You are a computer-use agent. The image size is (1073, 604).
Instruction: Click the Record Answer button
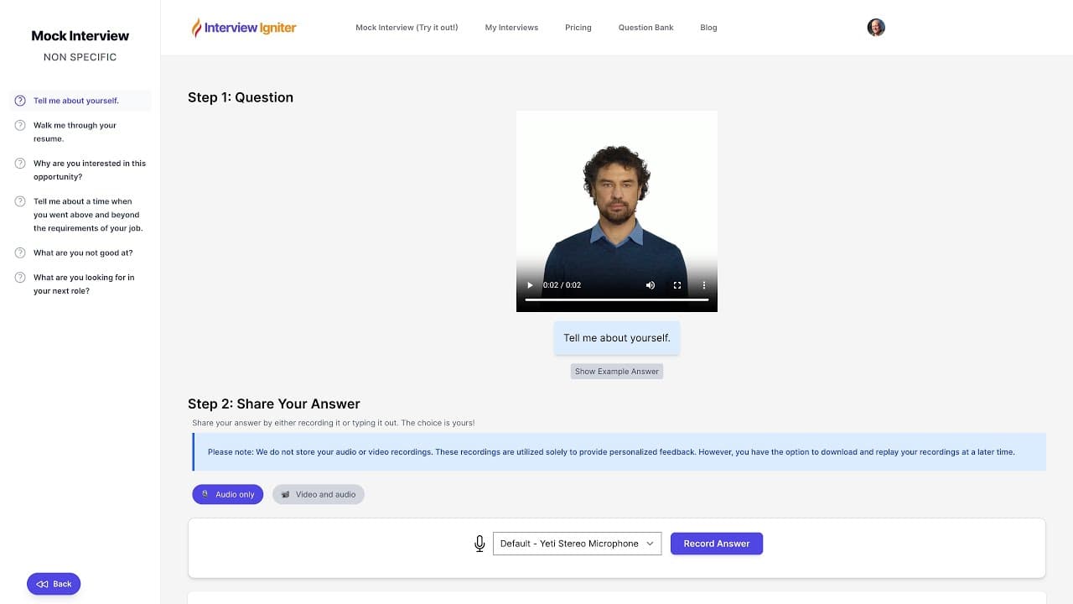(717, 544)
